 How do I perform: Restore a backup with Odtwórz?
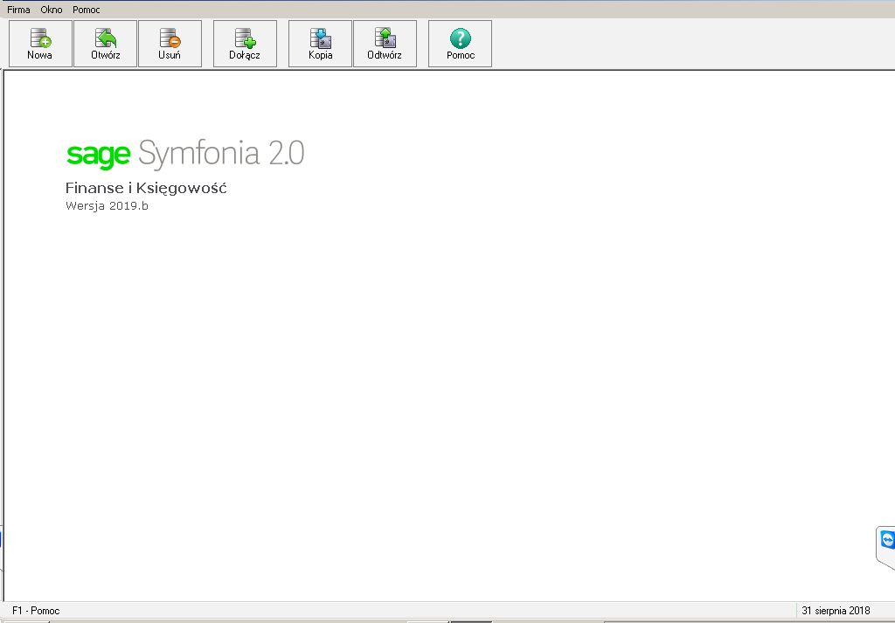pyautogui.click(x=385, y=44)
